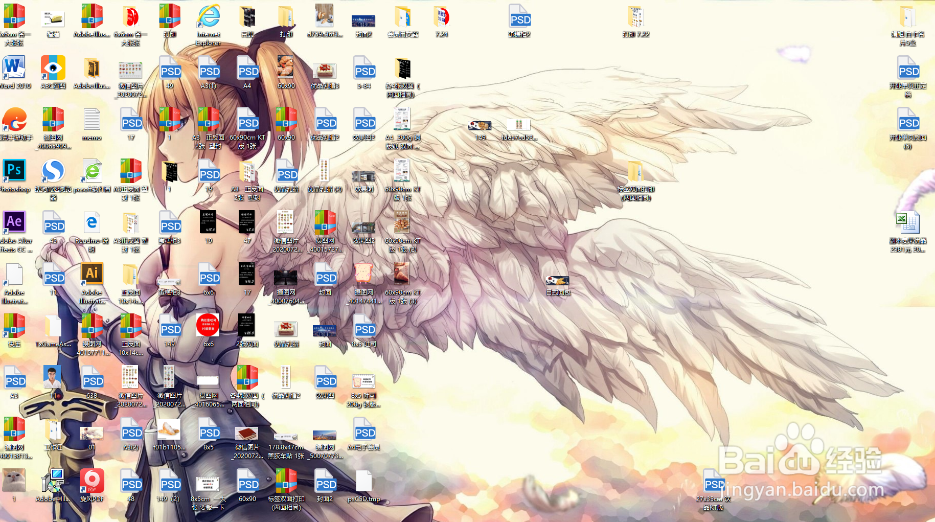Select the 45 PSD file
Image resolution: width=935 pixels, height=522 pixels.
pos(53,228)
